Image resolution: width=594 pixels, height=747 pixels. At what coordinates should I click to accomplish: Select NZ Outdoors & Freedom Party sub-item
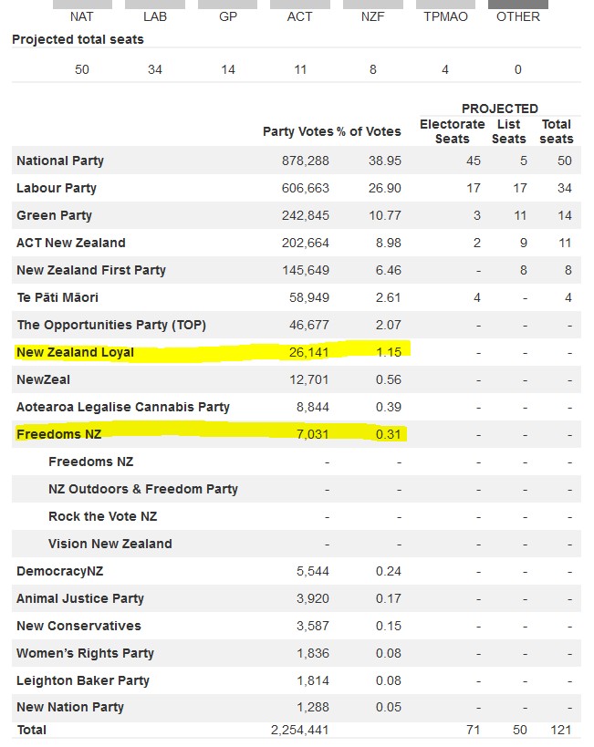point(143,489)
